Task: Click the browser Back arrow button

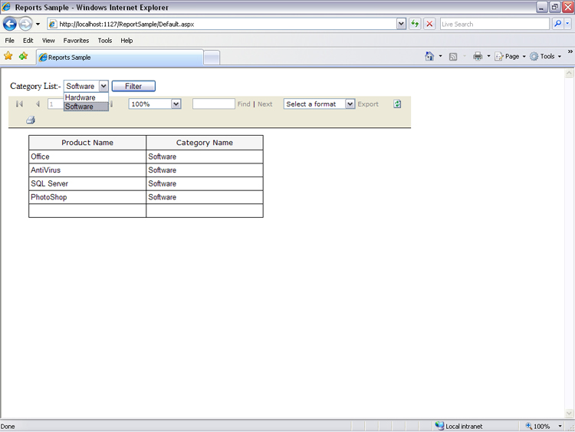Action: pyautogui.click(x=10, y=25)
